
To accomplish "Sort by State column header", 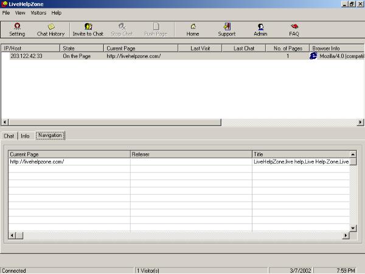I will click(x=82, y=48).
